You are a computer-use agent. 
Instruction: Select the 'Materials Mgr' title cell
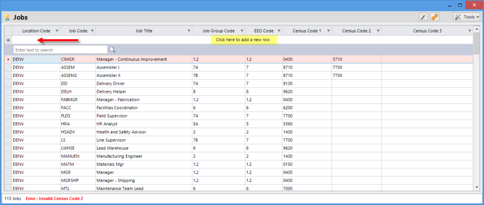point(144,164)
